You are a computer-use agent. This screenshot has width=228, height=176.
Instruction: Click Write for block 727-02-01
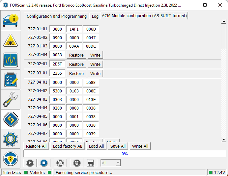pos(95,64)
